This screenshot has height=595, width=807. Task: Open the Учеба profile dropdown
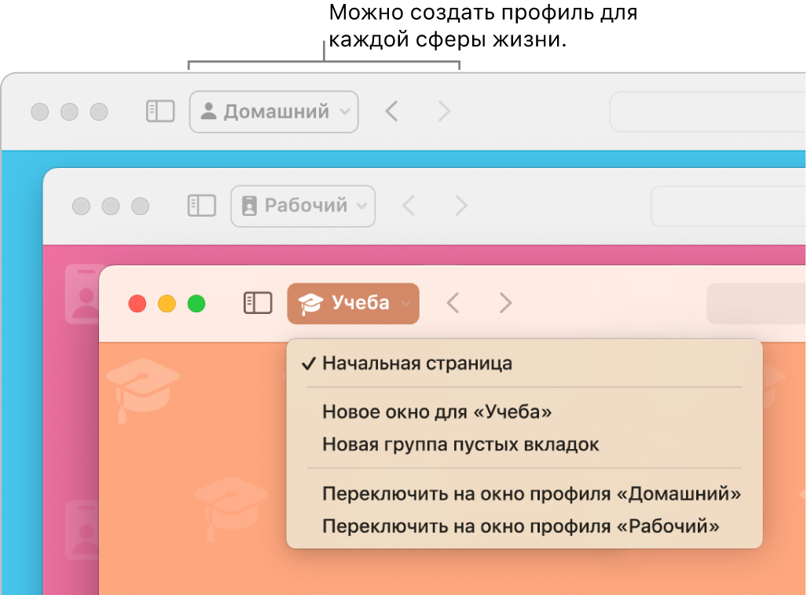pos(353,304)
